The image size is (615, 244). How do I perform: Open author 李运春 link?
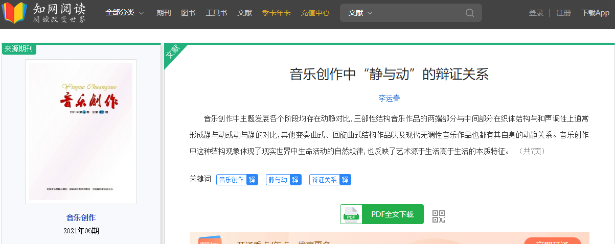pos(389,98)
